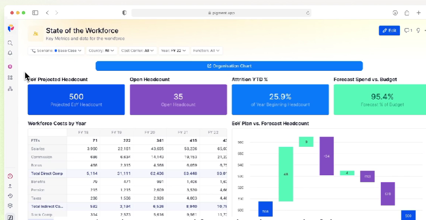Open the Function filter dropdown
Screen dimensions: 426x220
pyautogui.click(x=207, y=51)
